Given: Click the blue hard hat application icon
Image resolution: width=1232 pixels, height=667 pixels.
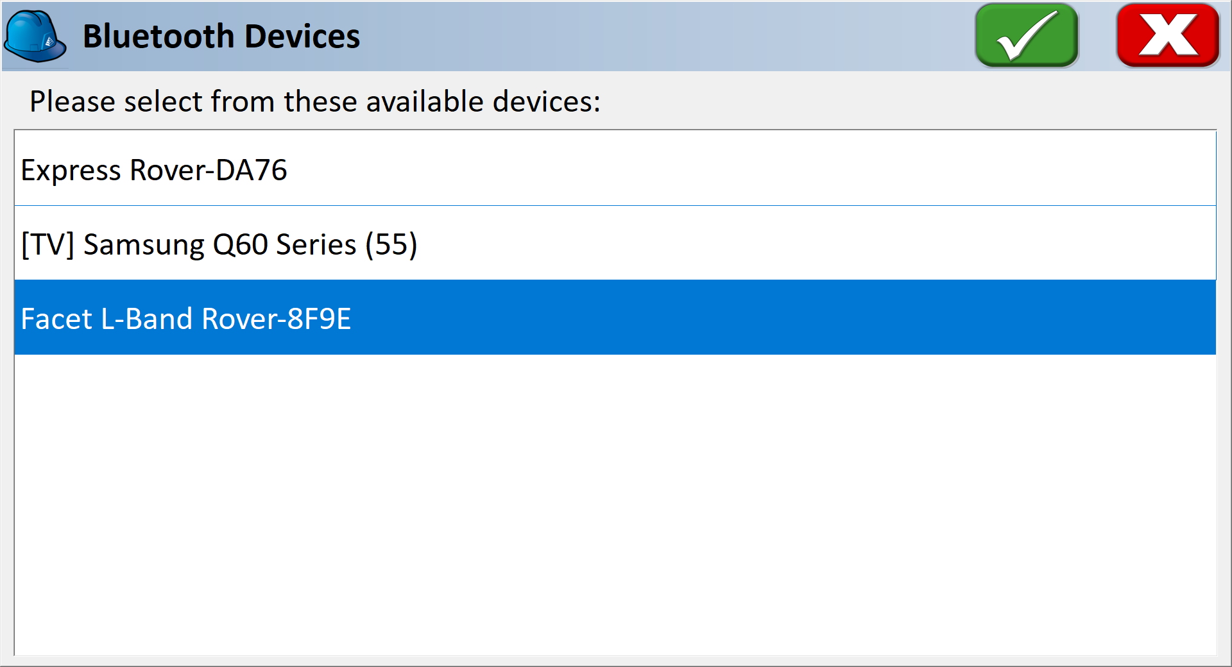Looking at the screenshot, I should 35,35.
